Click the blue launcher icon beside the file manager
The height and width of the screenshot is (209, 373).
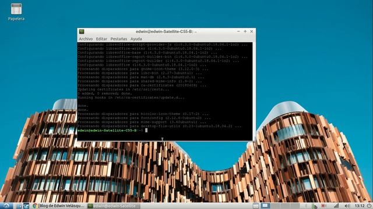[26, 206]
